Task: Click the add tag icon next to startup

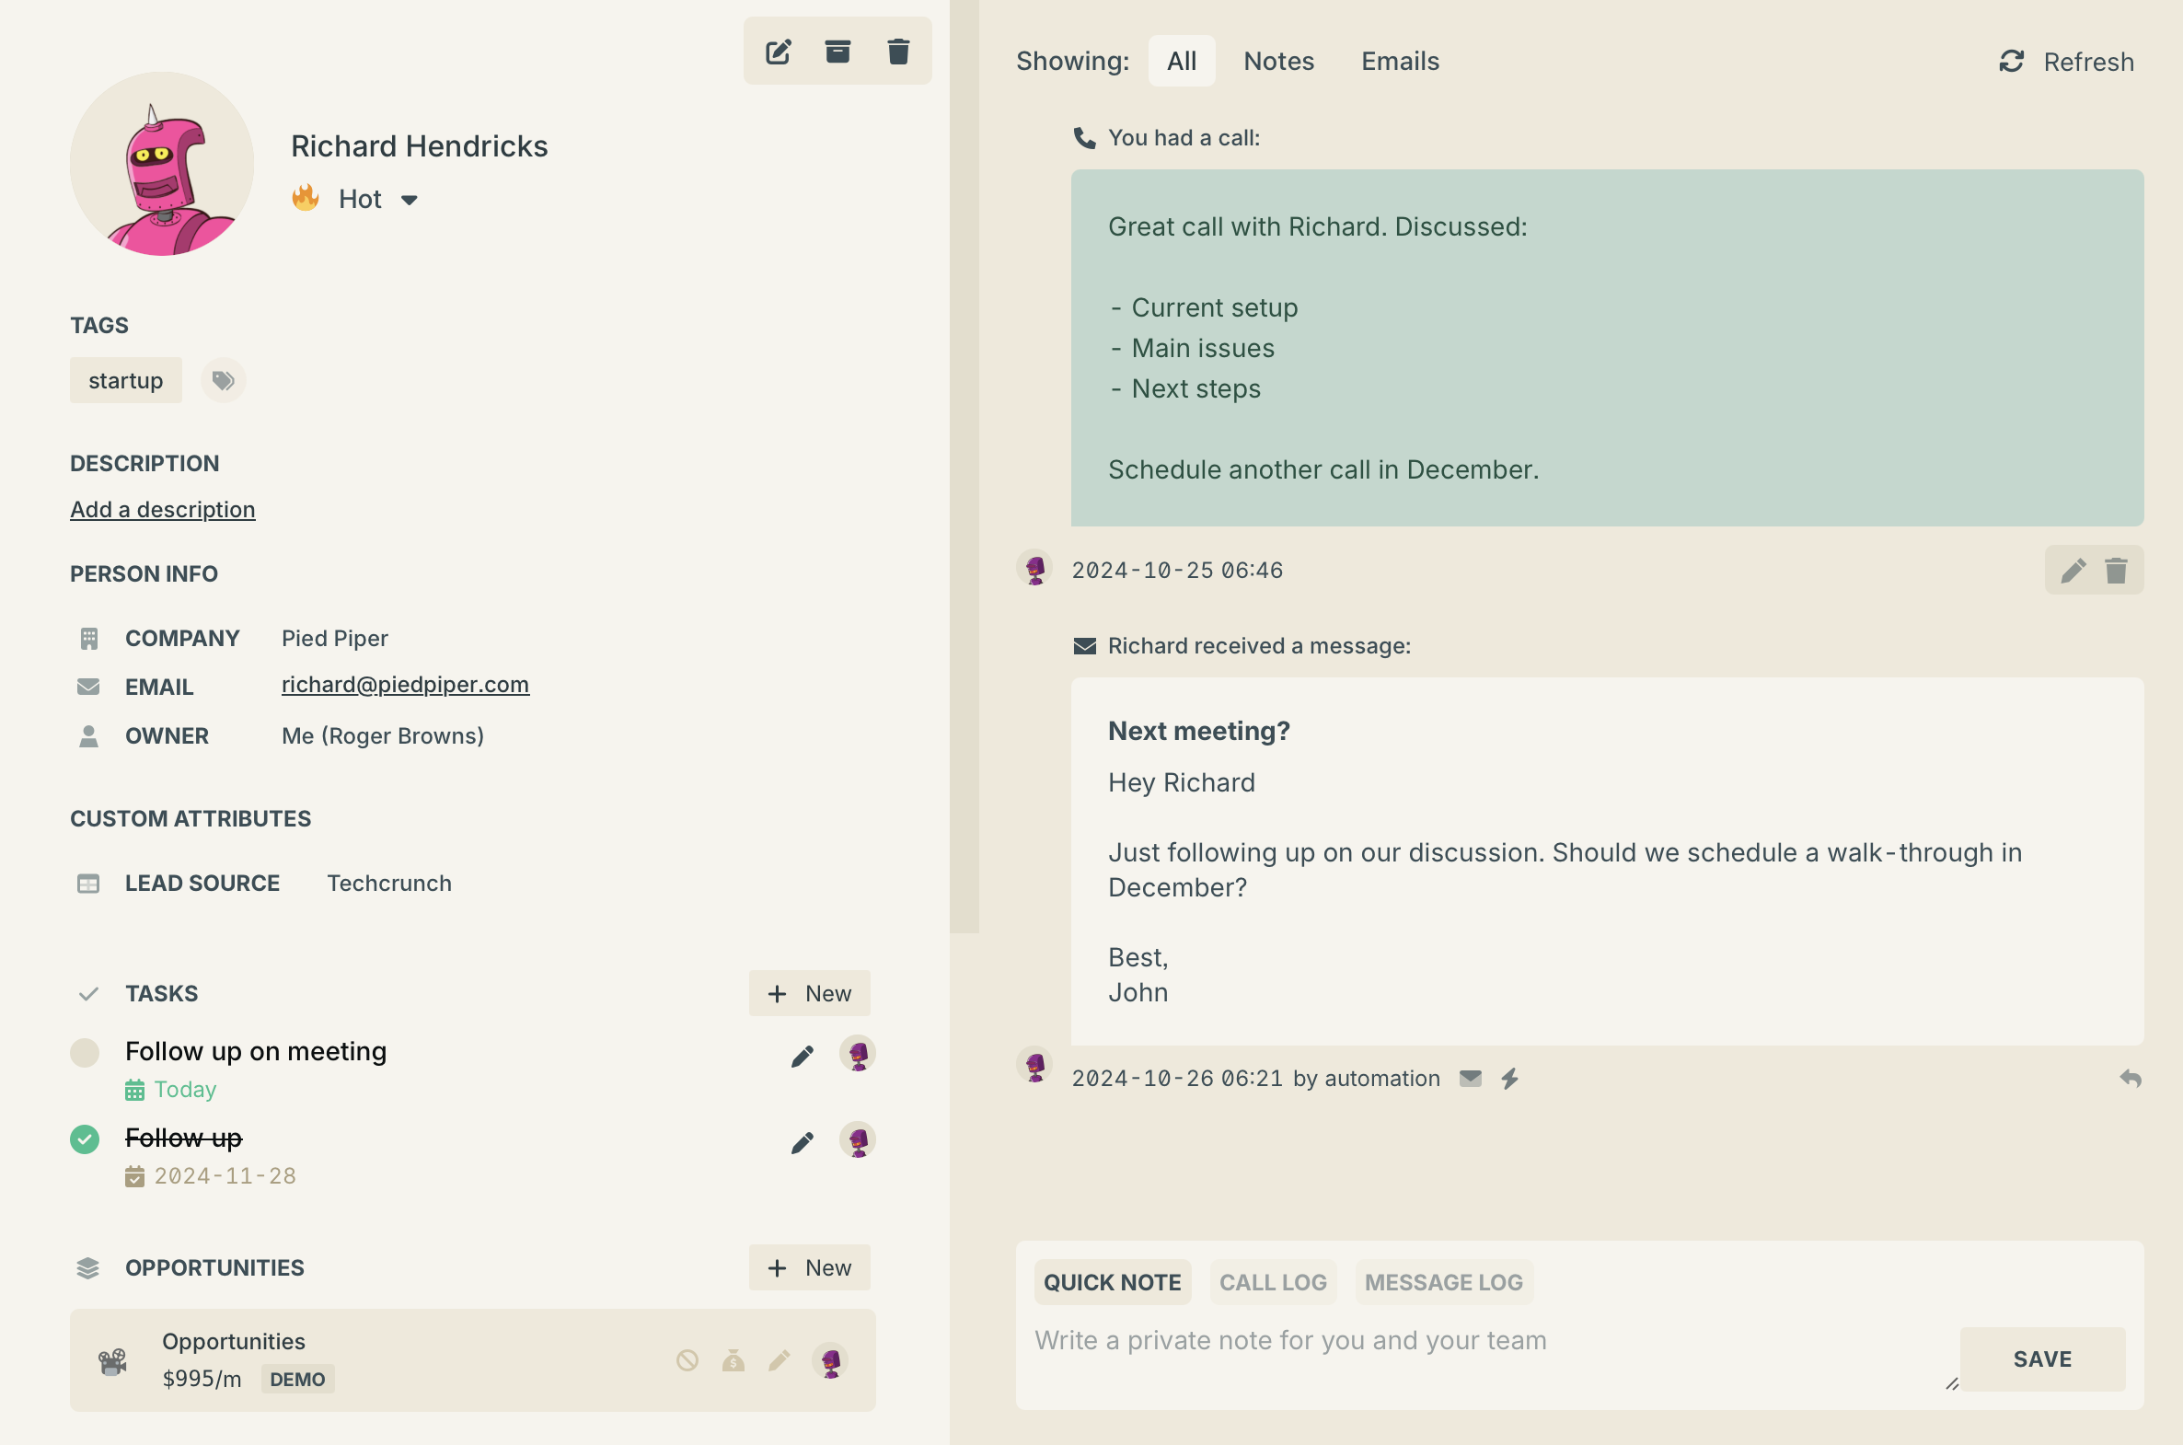Action: coord(223,381)
